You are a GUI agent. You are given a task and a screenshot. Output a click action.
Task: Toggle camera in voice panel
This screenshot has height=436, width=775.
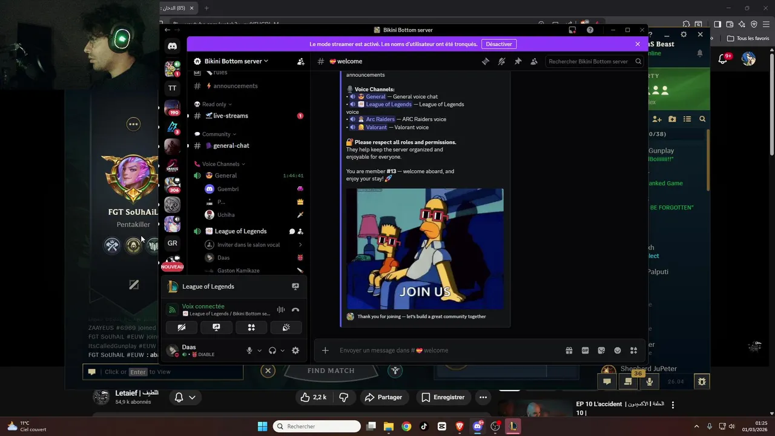(x=182, y=328)
